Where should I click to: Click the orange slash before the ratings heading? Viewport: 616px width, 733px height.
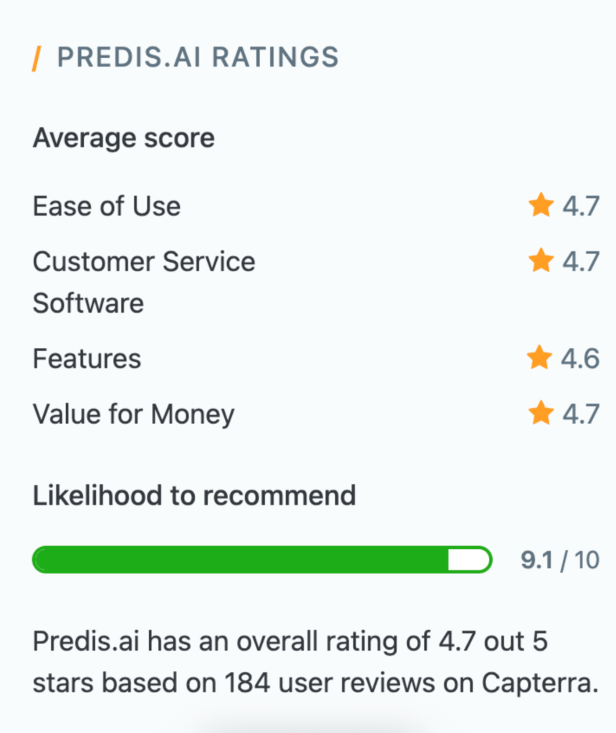coord(36,58)
